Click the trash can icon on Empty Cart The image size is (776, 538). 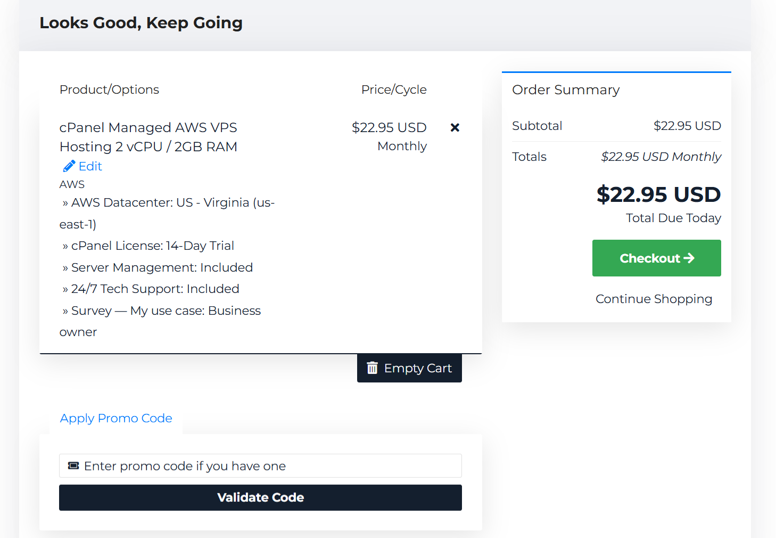(x=373, y=368)
